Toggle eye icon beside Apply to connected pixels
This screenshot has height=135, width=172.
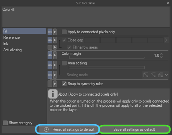(50, 32)
